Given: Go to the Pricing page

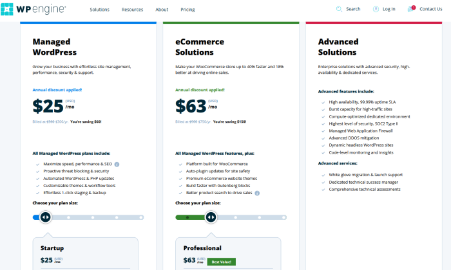Looking at the screenshot, I should point(187,10).
